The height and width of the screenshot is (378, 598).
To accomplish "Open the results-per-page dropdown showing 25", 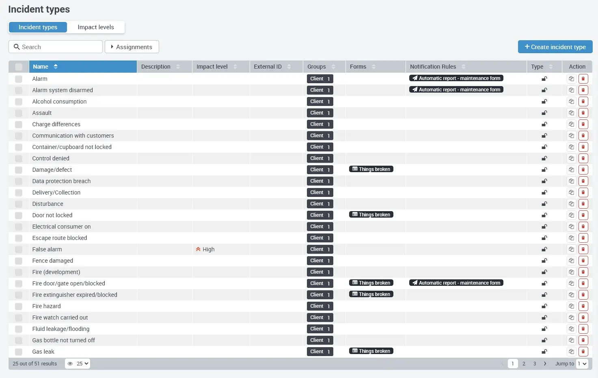I will [x=77, y=363].
